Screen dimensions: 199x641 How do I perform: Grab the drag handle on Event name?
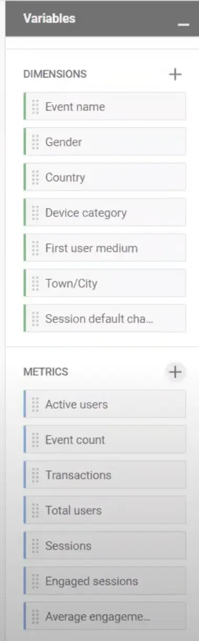[x=36, y=106]
